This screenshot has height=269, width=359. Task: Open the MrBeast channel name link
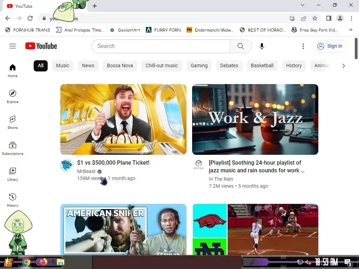pos(86,171)
